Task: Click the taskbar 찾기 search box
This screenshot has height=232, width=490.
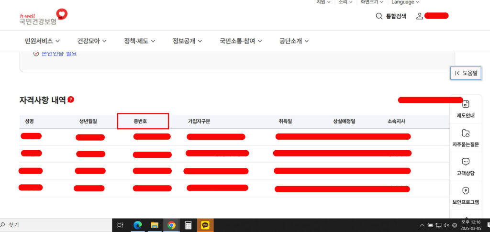Action: [56, 225]
